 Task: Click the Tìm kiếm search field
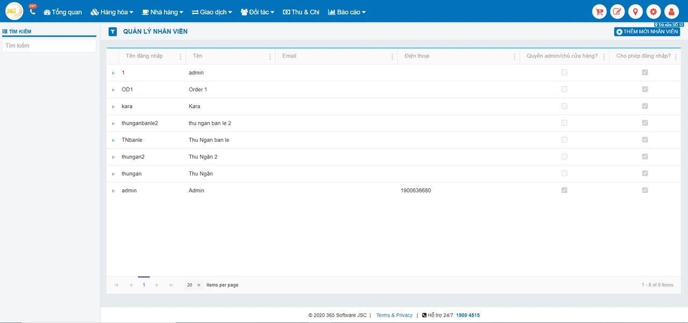(49, 46)
